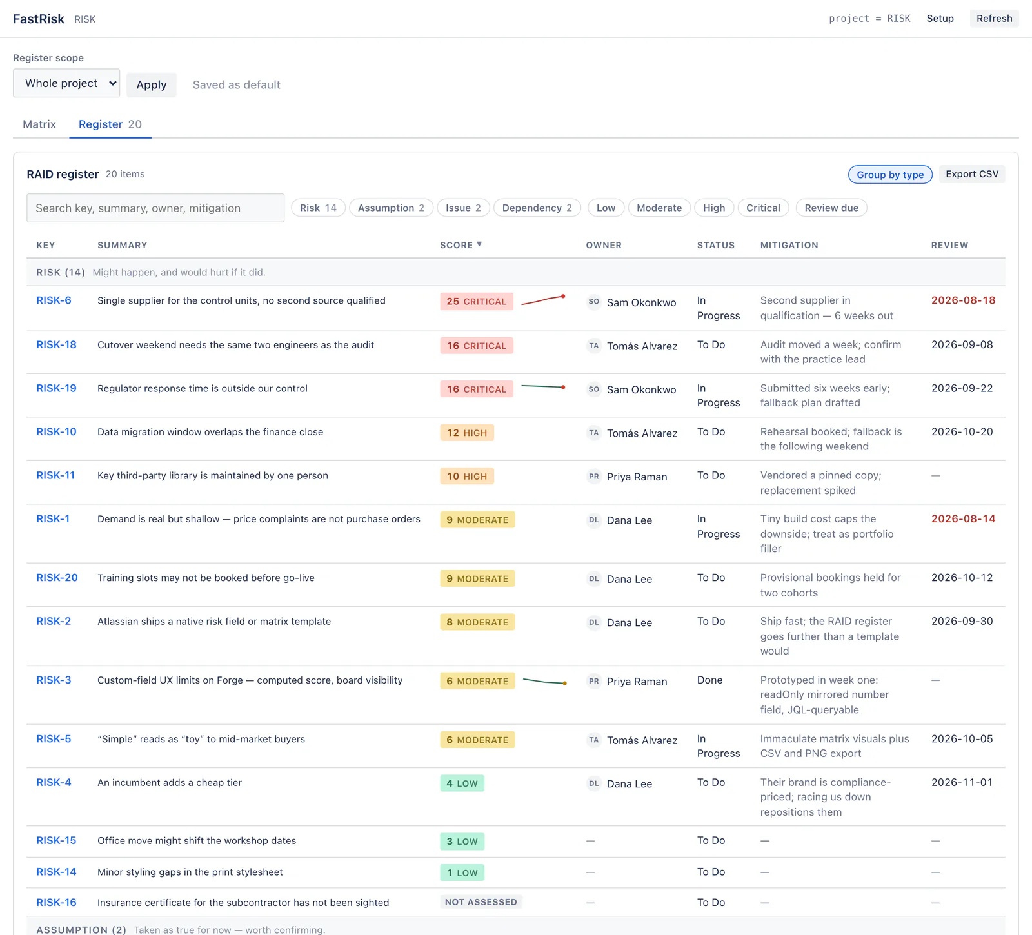Open the RISK-1 link
The image size is (1032, 935).
[x=53, y=519]
